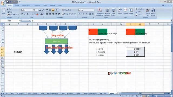Open the Format cells menu

(131, 12)
